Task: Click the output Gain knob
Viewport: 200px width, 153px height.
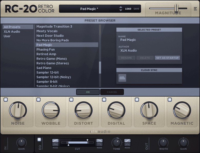Action: click(183, 143)
